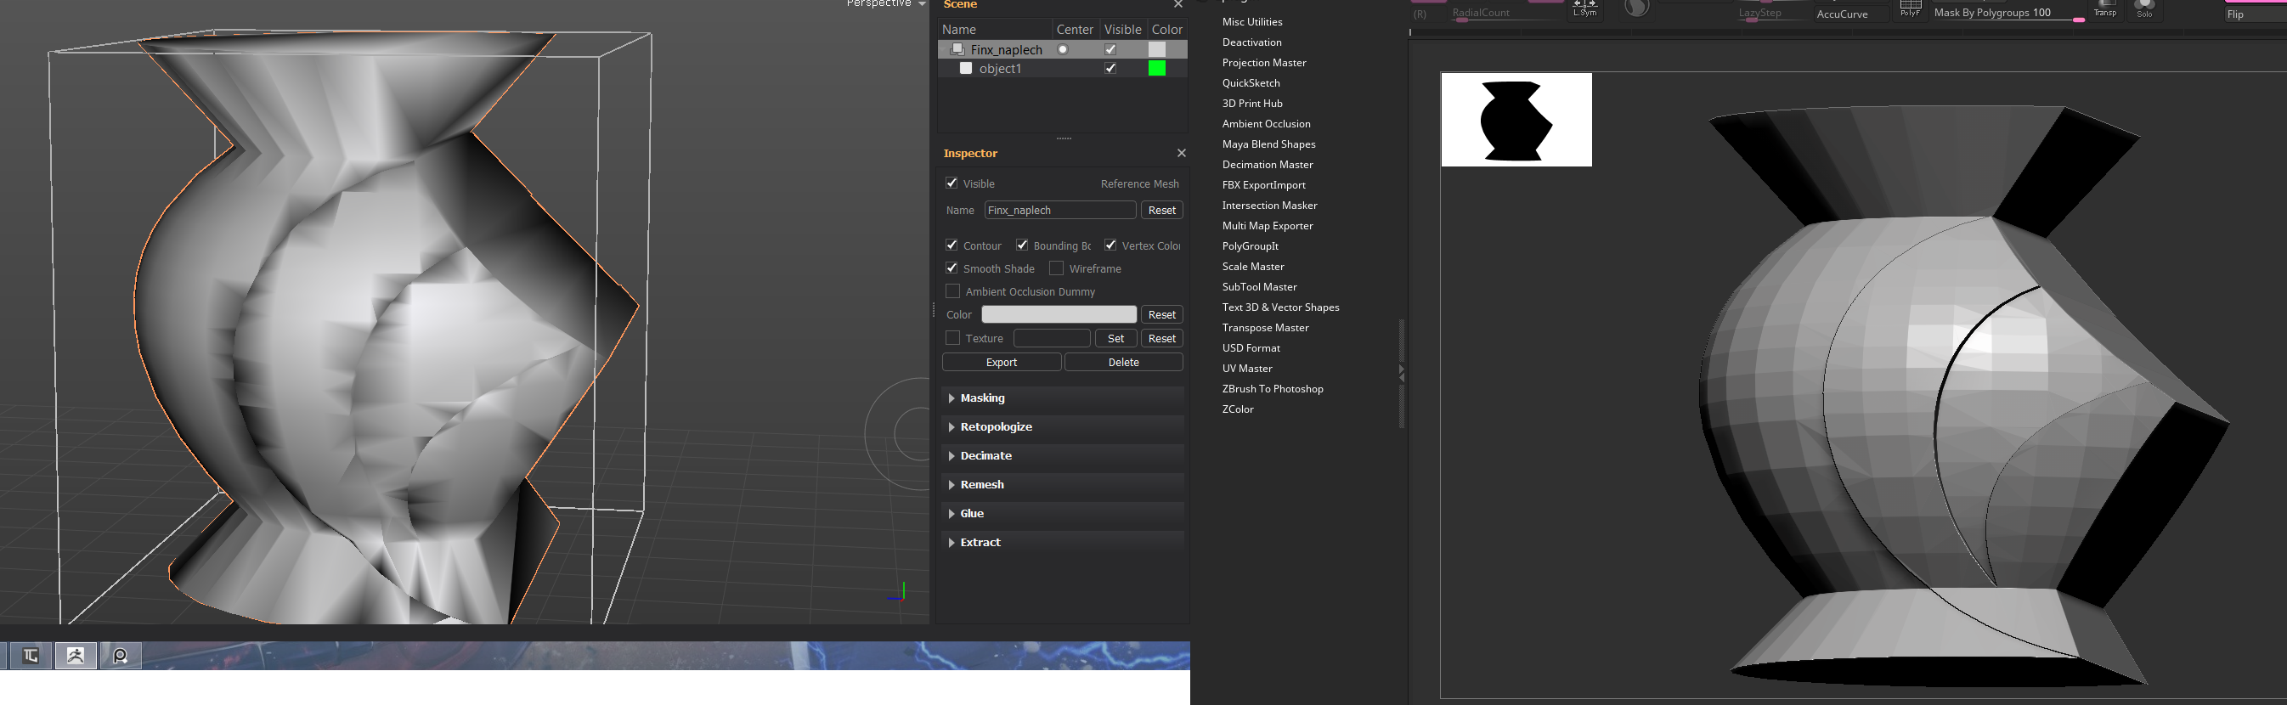Toggle the L.Sym local symmetry button

1584,8
